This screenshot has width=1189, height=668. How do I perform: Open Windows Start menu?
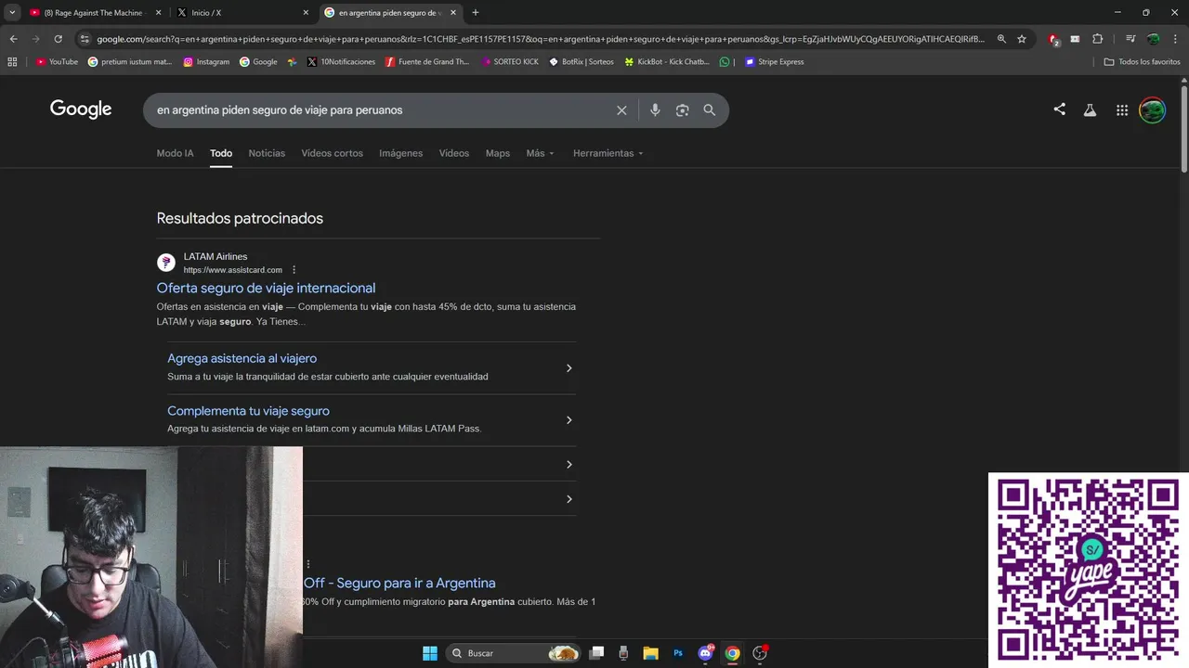(430, 653)
